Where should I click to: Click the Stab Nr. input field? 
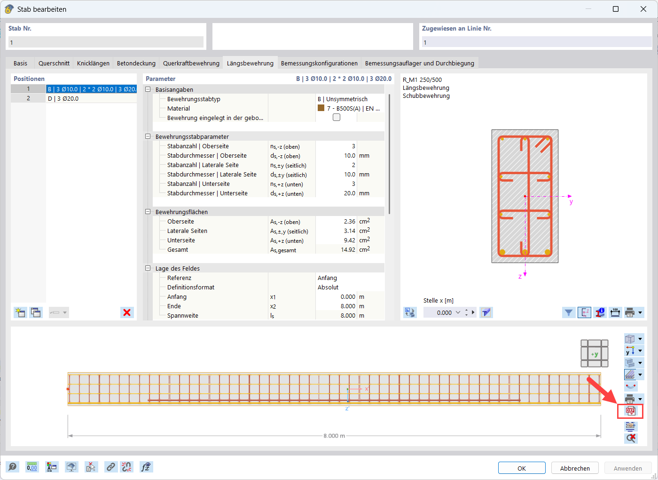[x=106, y=42]
